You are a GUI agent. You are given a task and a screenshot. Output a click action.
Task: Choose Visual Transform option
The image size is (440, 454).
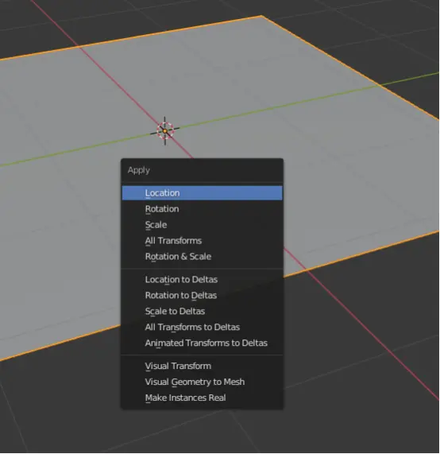(x=202, y=367)
